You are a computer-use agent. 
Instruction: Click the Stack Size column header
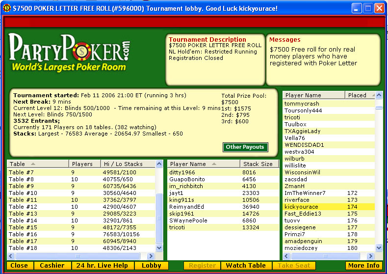258,164
